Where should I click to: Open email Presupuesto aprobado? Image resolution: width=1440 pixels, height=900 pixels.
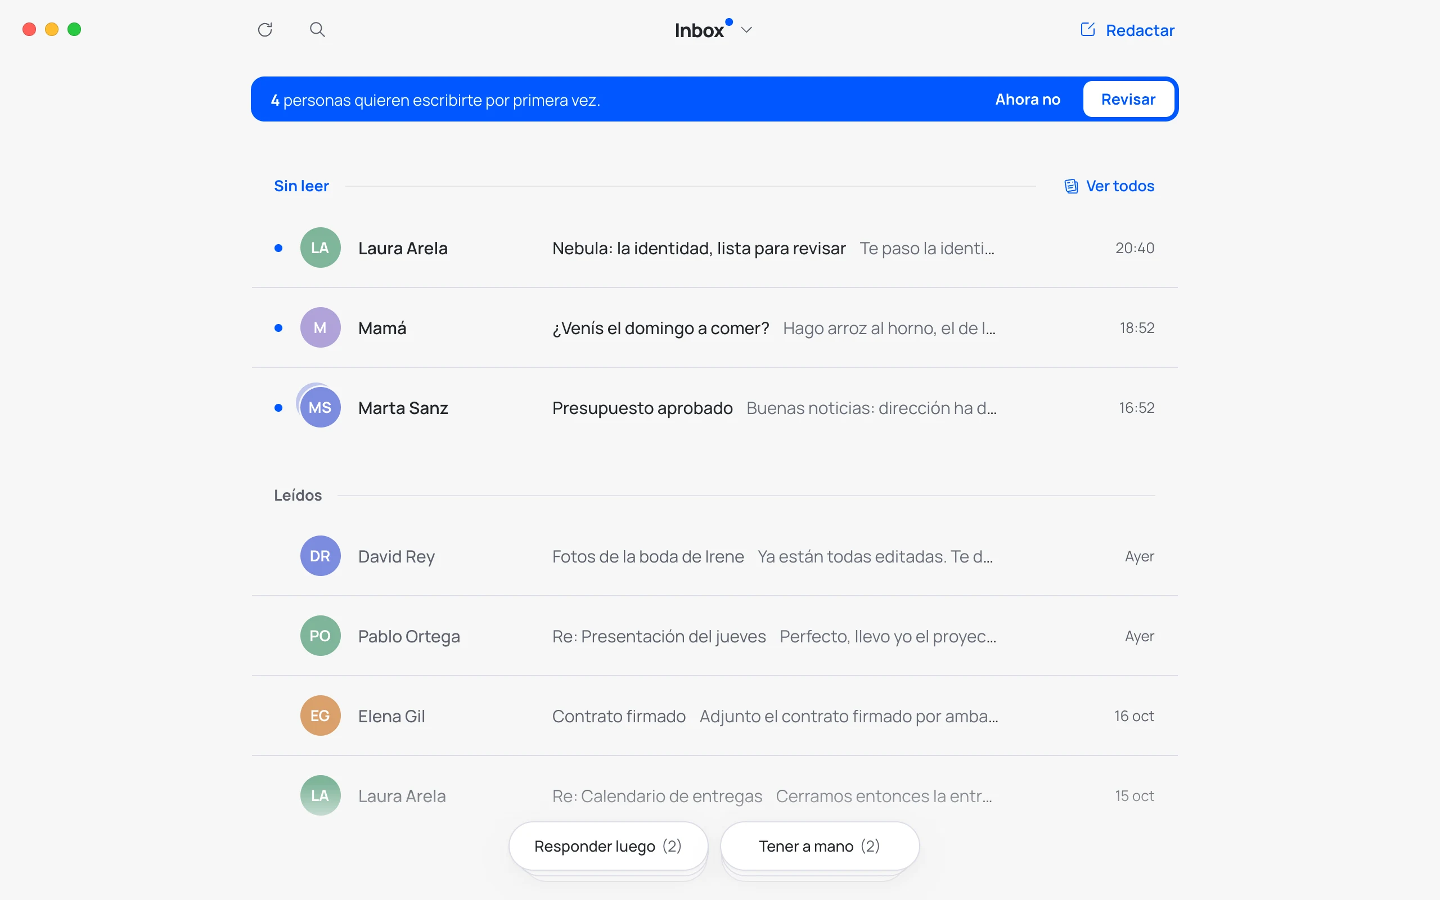click(714, 408)
